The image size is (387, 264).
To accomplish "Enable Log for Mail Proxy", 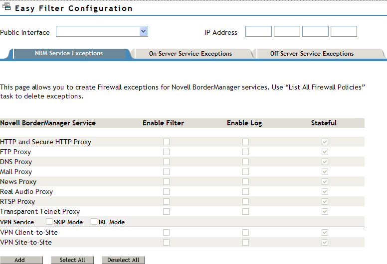I will click(x=245, y=172).
